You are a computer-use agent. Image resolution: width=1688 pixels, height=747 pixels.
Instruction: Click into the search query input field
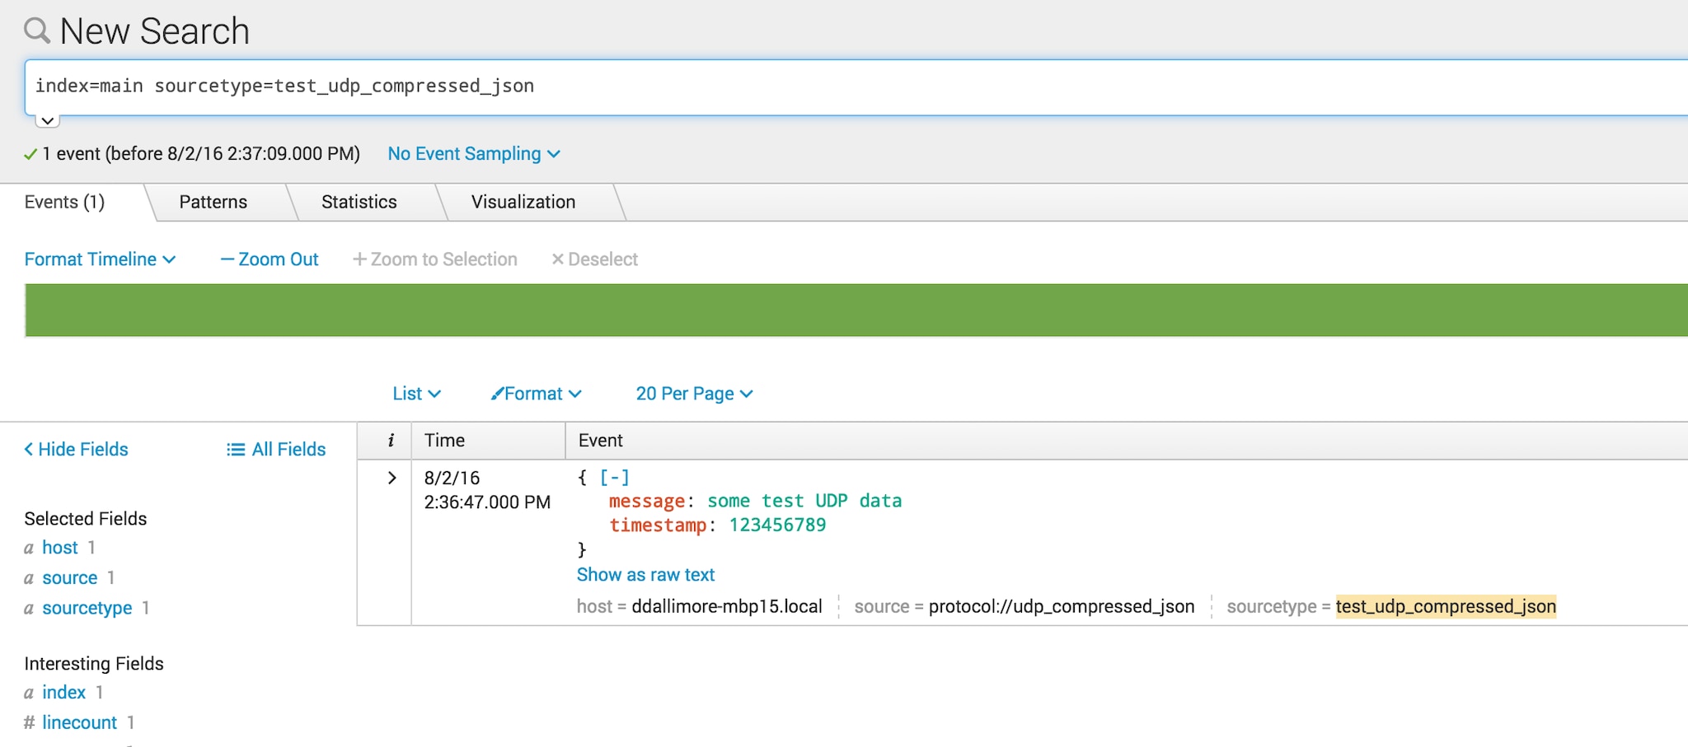pyautogui.click(x=824, y=86)
